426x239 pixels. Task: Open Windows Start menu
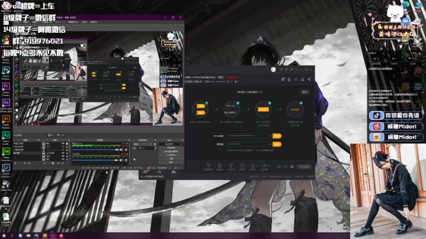(4, 236)
